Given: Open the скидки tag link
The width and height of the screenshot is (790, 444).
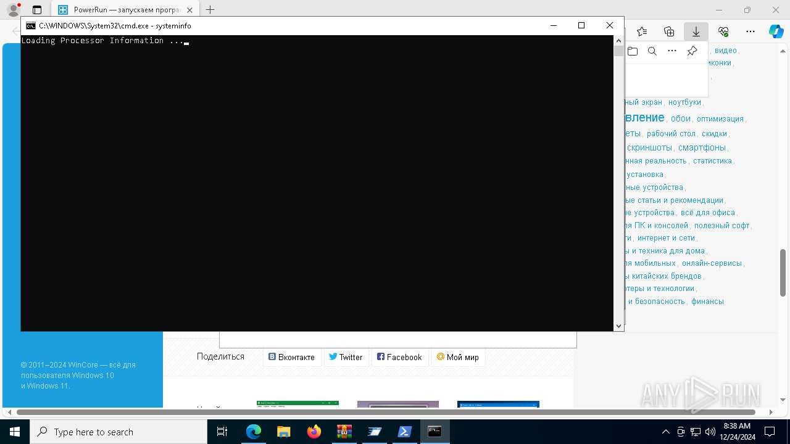Looking at the screenshot, I should [714, 134].
